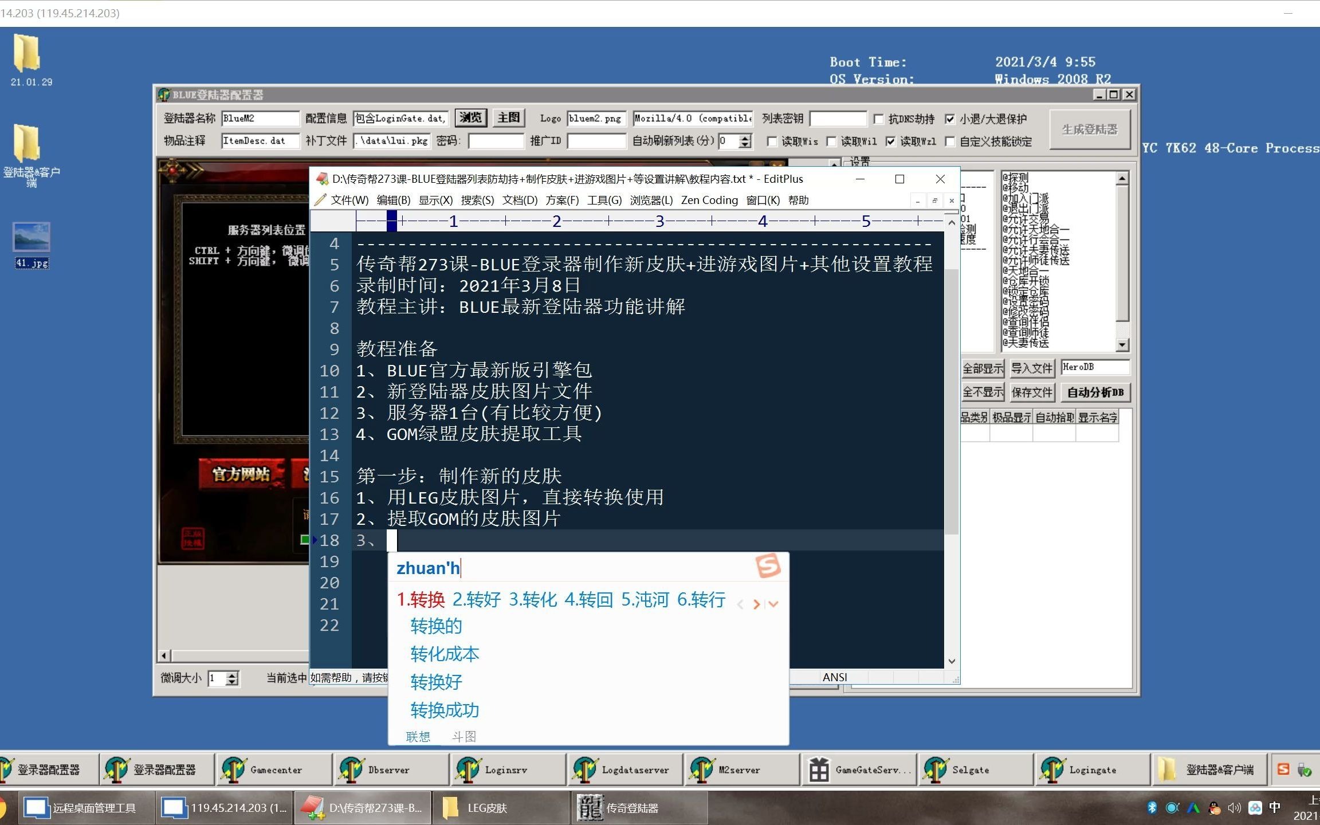Click the QQ penguin tray icon
The image size is (1320, 825).
[x=1214, y=808]
